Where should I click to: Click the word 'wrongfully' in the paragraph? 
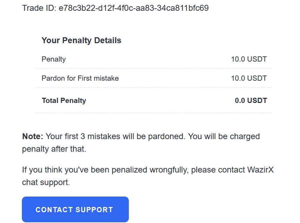coord(169,170)
